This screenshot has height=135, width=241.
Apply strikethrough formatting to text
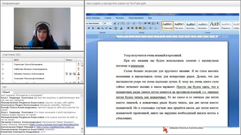click(99, 28)
